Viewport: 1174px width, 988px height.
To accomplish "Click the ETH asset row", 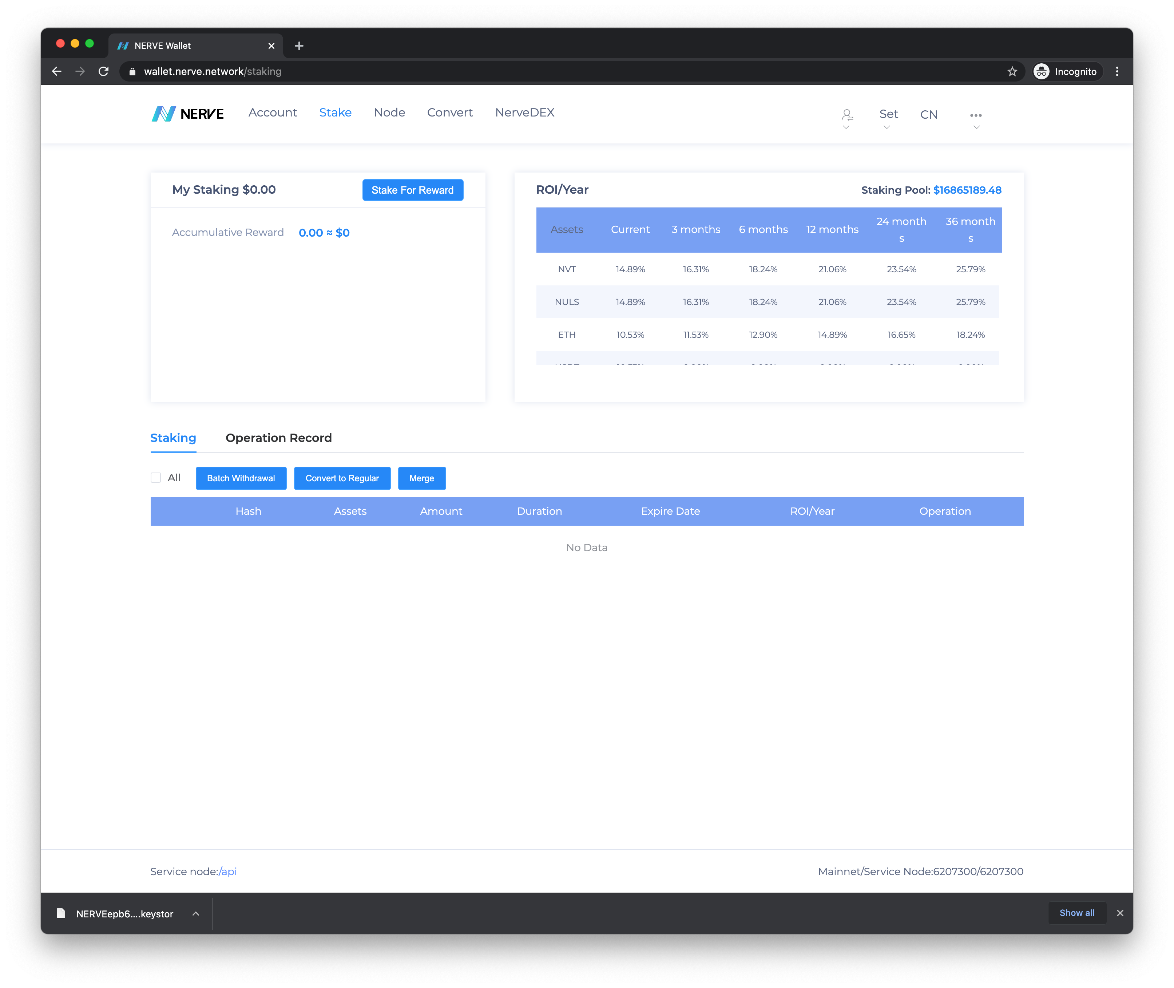I will pyautogui.click(x=768, y=335).
